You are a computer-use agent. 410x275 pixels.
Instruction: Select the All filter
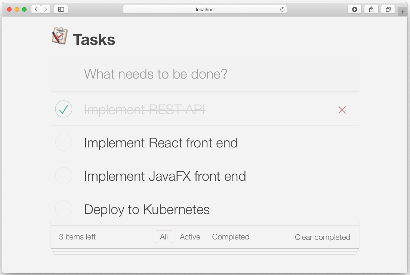(164, 236)
